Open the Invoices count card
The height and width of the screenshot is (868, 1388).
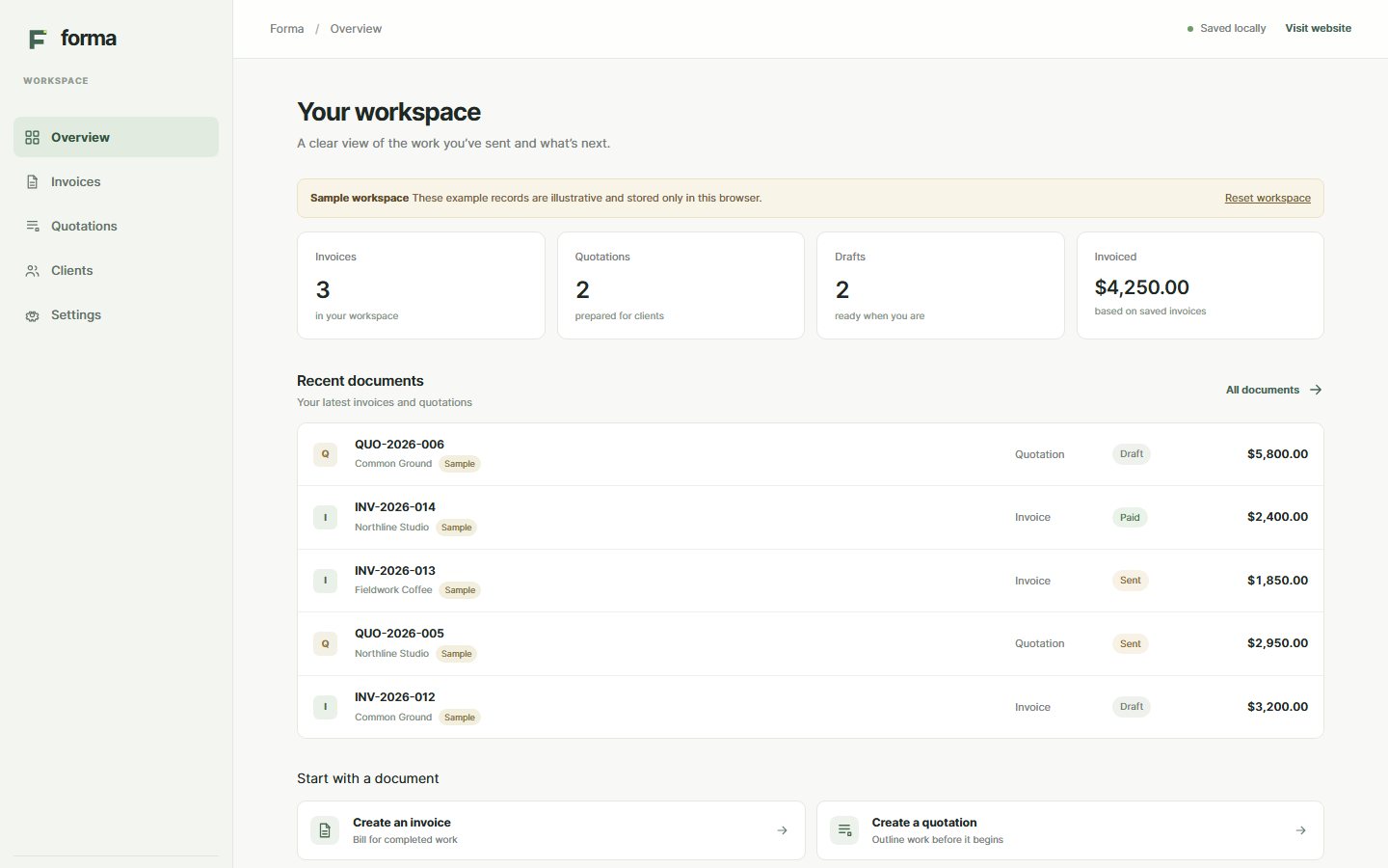coord(421,285)
